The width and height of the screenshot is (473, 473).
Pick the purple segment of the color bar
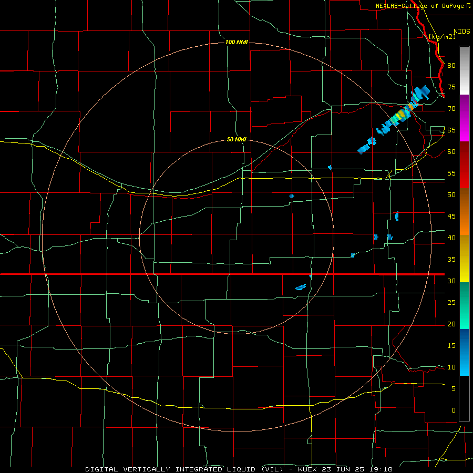[464, 118]
